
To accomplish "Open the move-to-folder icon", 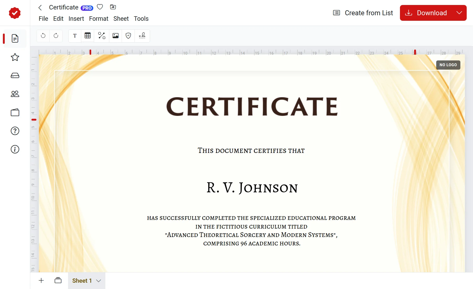I will coord(113,7).
